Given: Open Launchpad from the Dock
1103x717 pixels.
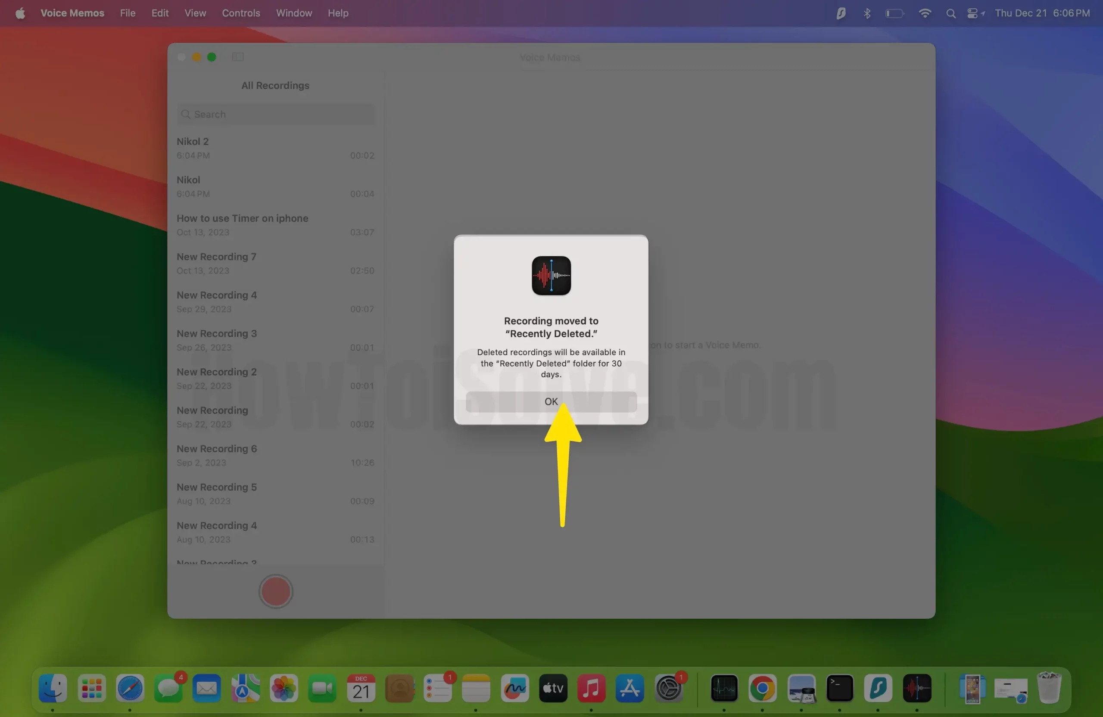Looking at the screenshot, I should (91, 688).
